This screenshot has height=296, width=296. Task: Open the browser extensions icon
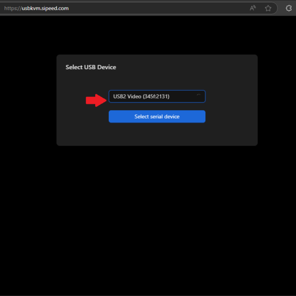[x=288, y=8]
